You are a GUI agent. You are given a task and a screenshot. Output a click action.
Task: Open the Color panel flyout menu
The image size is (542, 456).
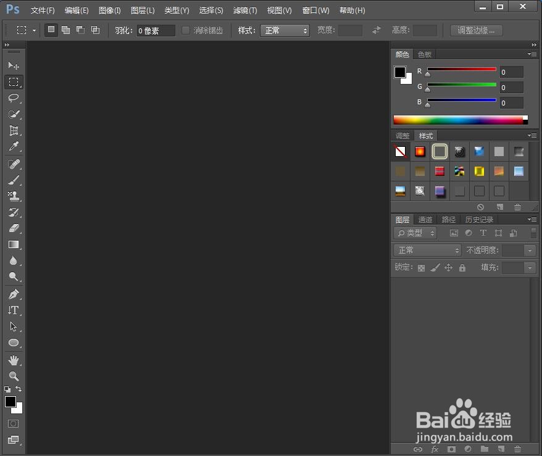(x=532, y=54)
